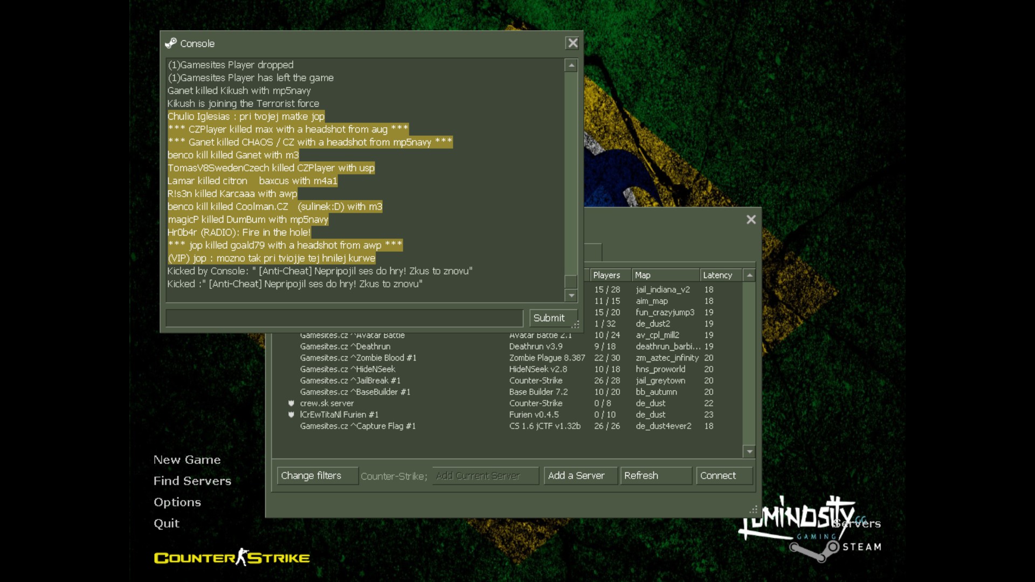
Task: Click Zombie Plague 8.387 game cell
Action: [x=547, y=358]
